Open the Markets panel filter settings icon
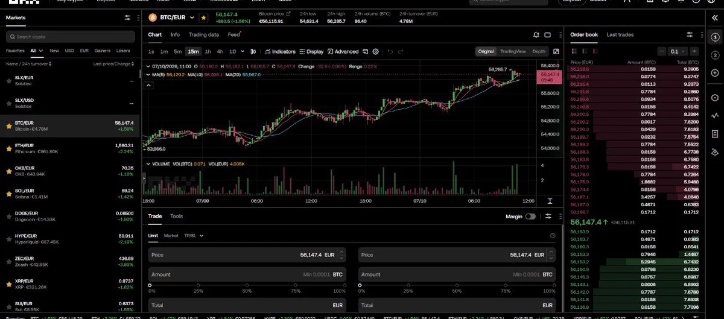 pos(127,18)
